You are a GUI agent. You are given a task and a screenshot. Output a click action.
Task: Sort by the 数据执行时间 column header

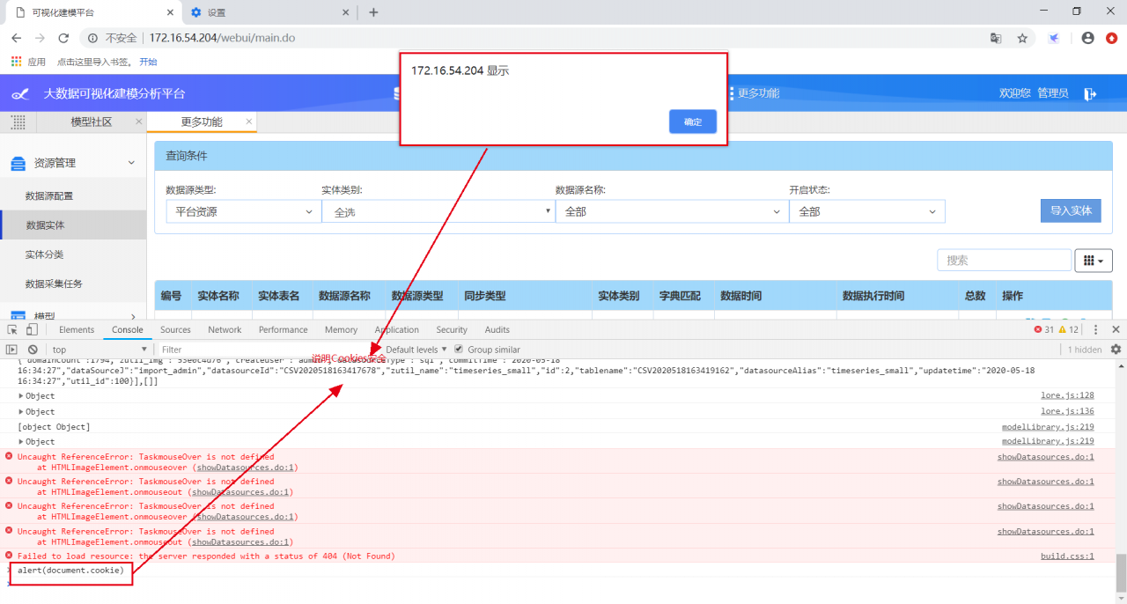click(x=873, y=296)
